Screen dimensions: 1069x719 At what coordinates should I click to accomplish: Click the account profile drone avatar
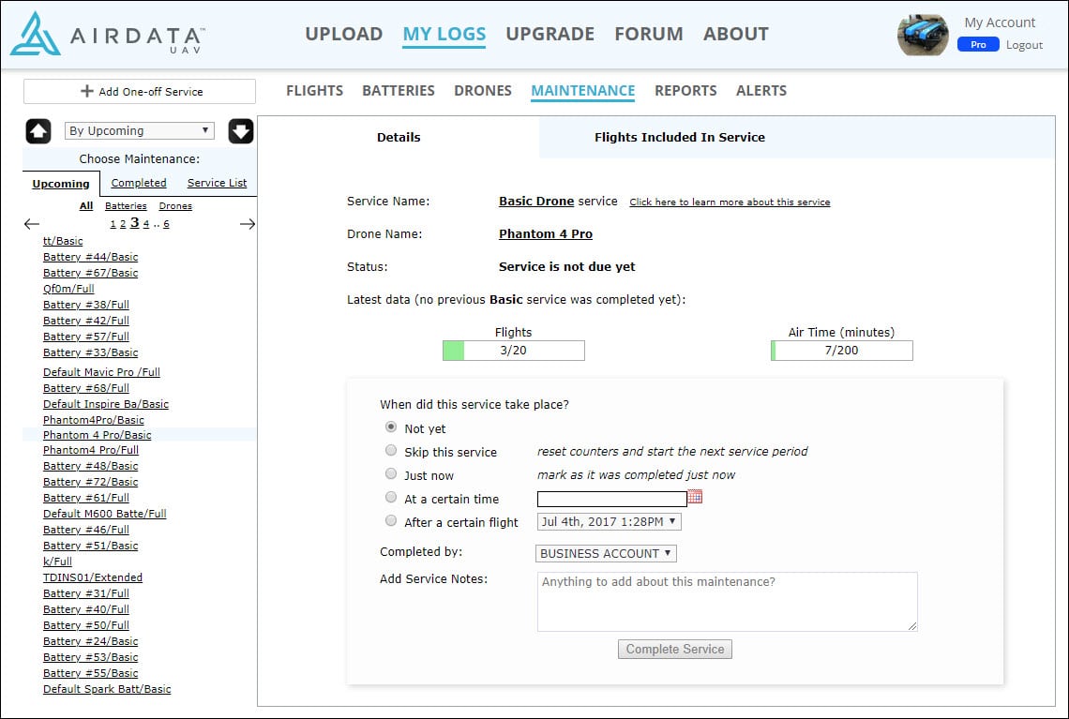click(923, 35)
